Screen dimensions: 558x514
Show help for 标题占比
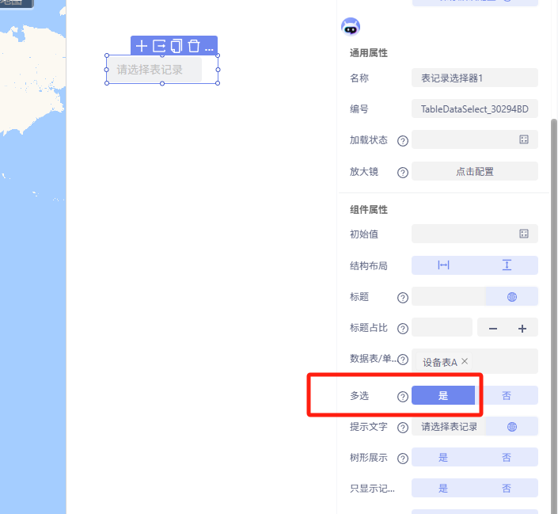tap(403, 329)
